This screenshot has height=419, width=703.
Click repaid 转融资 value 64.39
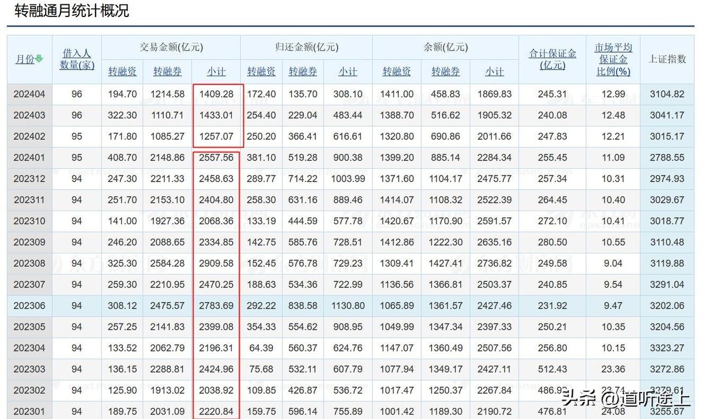tap(261, 348)
